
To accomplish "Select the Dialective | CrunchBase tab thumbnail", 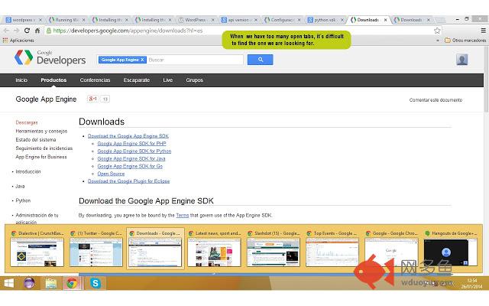I will [x=37, y=249].
